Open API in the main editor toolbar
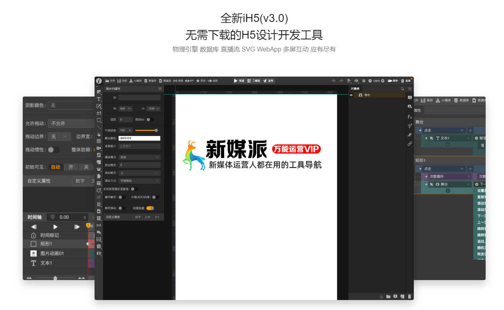This screenshot has width=504, height=310. click(x=190, y=81)
